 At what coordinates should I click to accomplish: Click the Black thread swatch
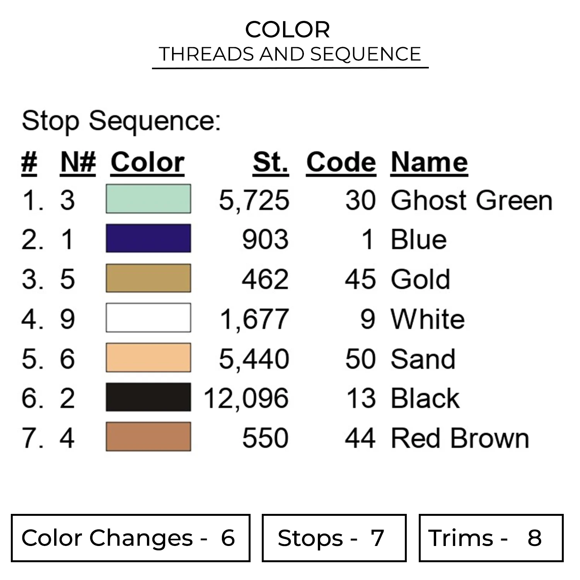[x=148, y=397]
